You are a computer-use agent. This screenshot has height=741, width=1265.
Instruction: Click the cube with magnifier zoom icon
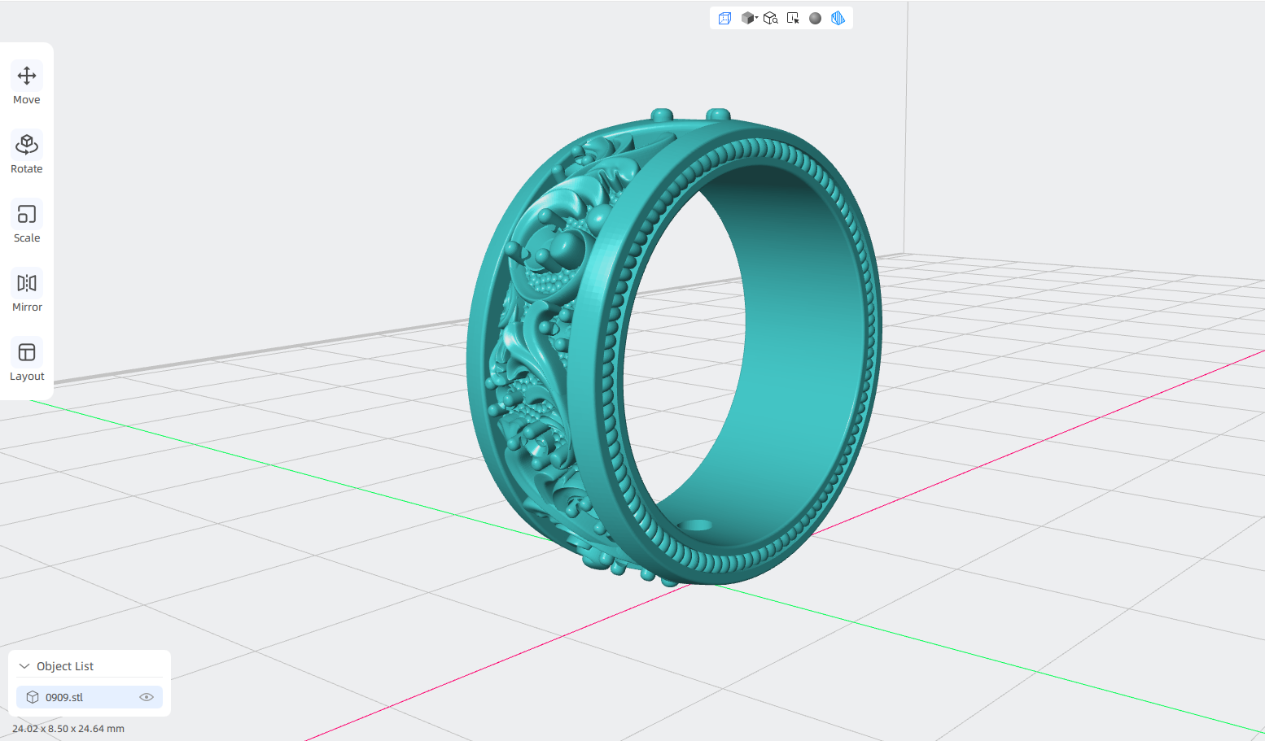[x=771, y=18]
